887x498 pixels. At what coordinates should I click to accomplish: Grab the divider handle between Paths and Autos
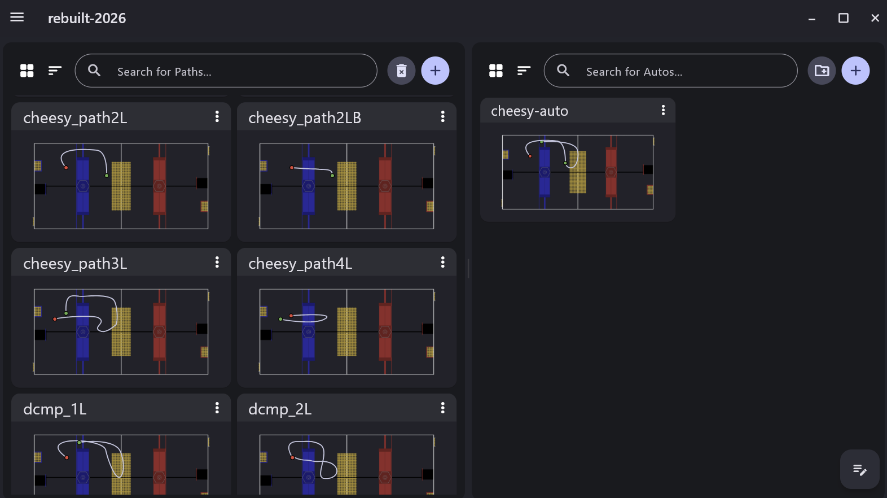tap(468, 268)
